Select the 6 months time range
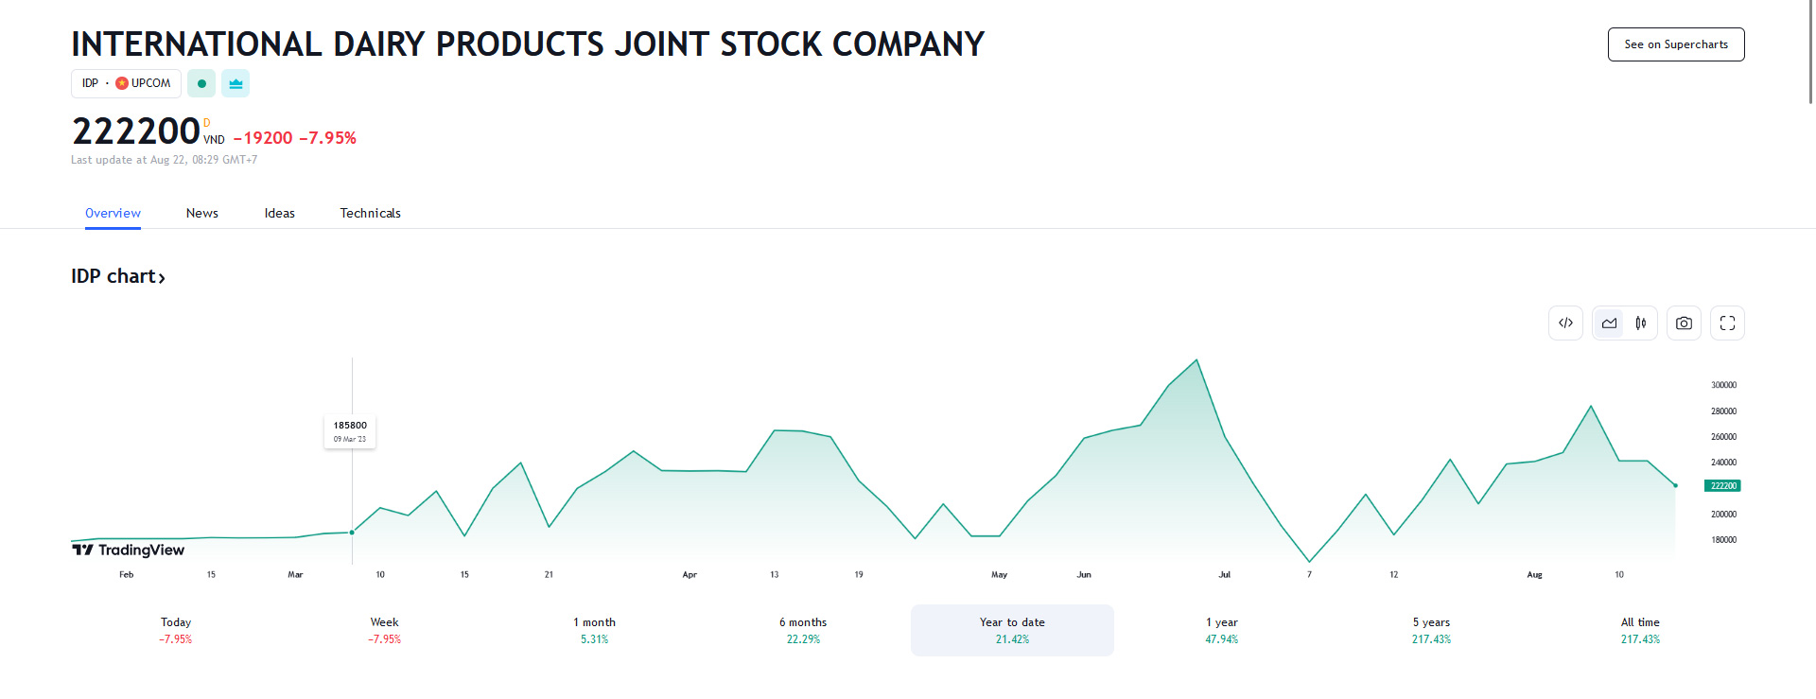The width and height of the screenshot is (1816, 699). click(x=803, y=630)
